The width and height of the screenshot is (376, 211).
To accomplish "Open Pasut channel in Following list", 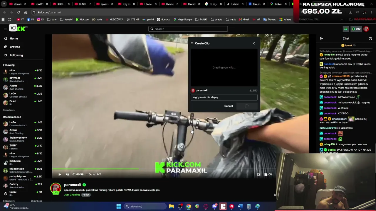I will [22, 103].
